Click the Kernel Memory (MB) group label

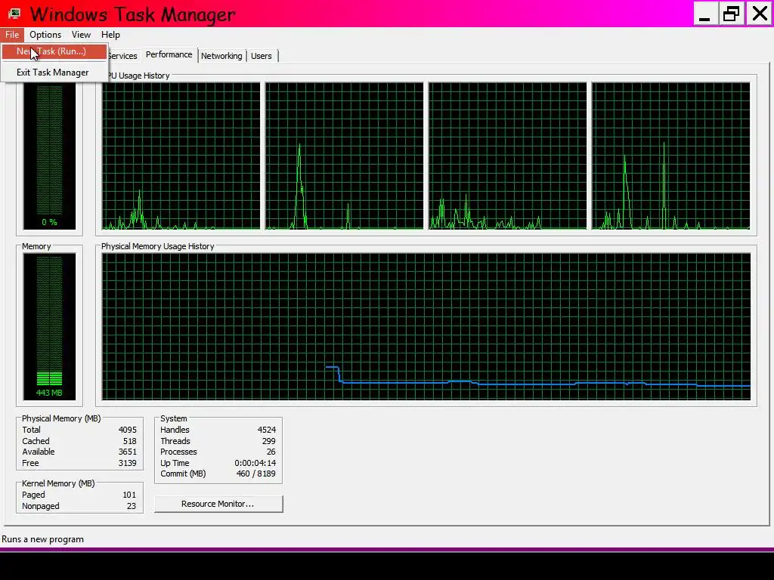tap(58, 484)
